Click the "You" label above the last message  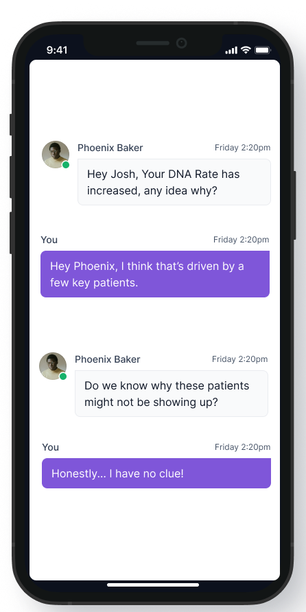coord(51,447)
